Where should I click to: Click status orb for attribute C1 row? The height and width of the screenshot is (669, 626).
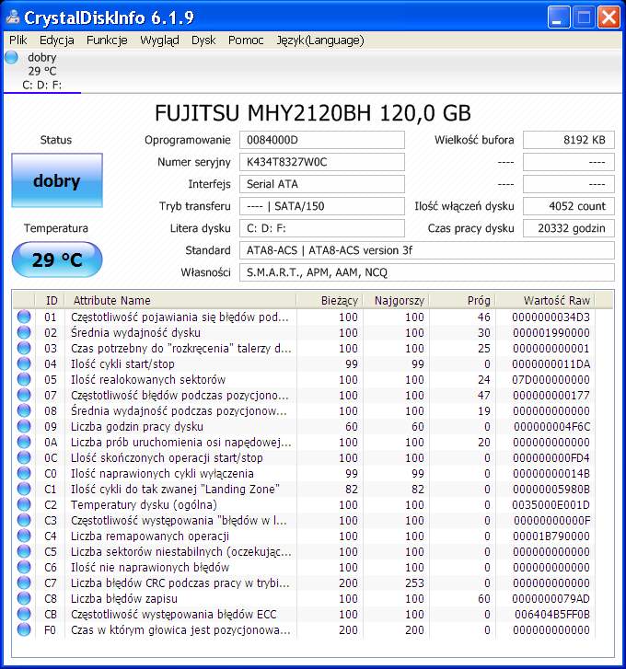pos(24,489)
